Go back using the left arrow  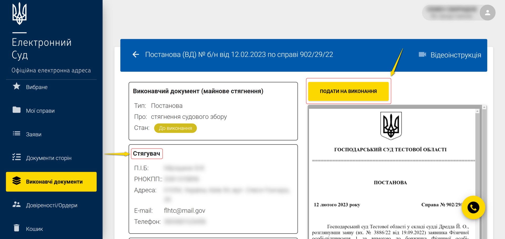coord(136,55)
